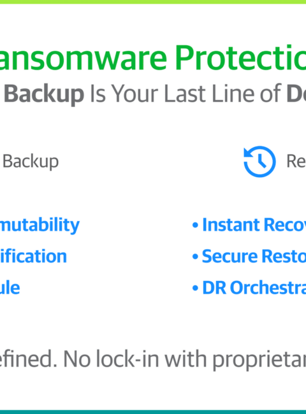
Task: Open the blue "mutability" bullet link
Action: [x=40, y=225]
